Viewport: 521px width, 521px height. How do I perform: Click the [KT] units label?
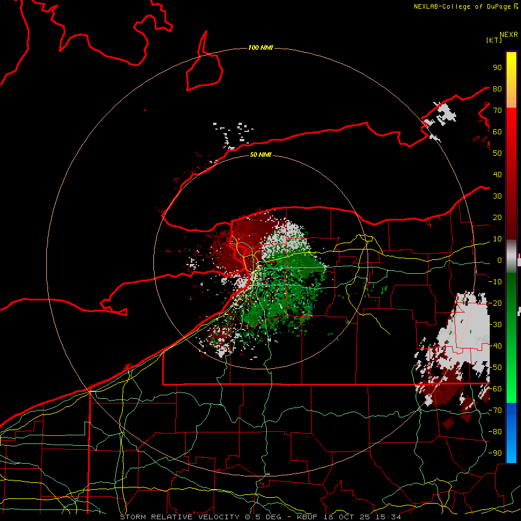494,40
